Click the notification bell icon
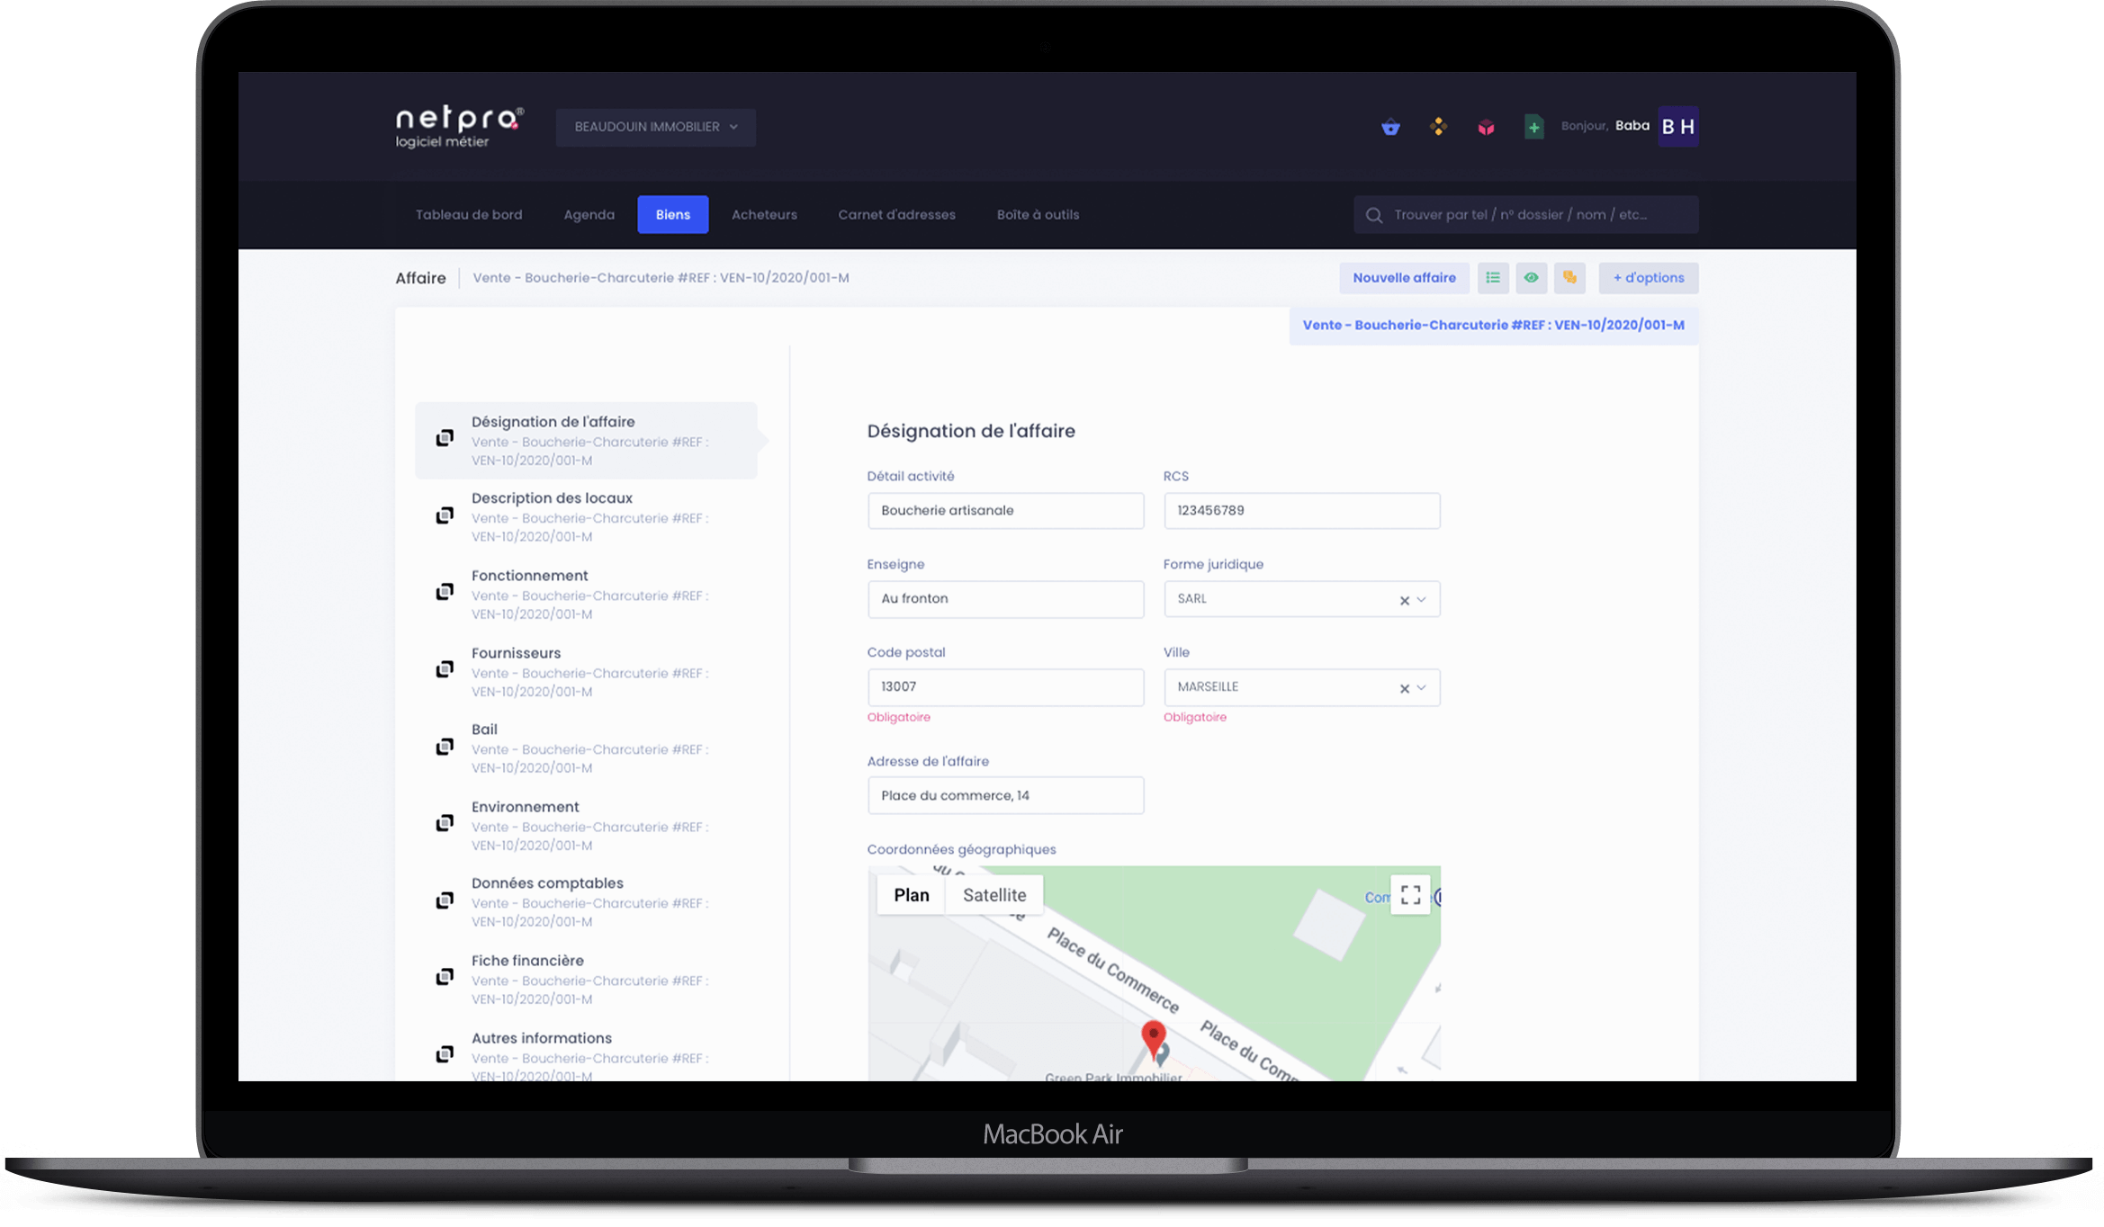 [1391, 126]
